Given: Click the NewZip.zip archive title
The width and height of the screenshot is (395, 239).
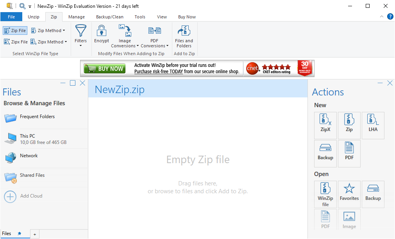Looking at the screenshot, I should 120,90.
